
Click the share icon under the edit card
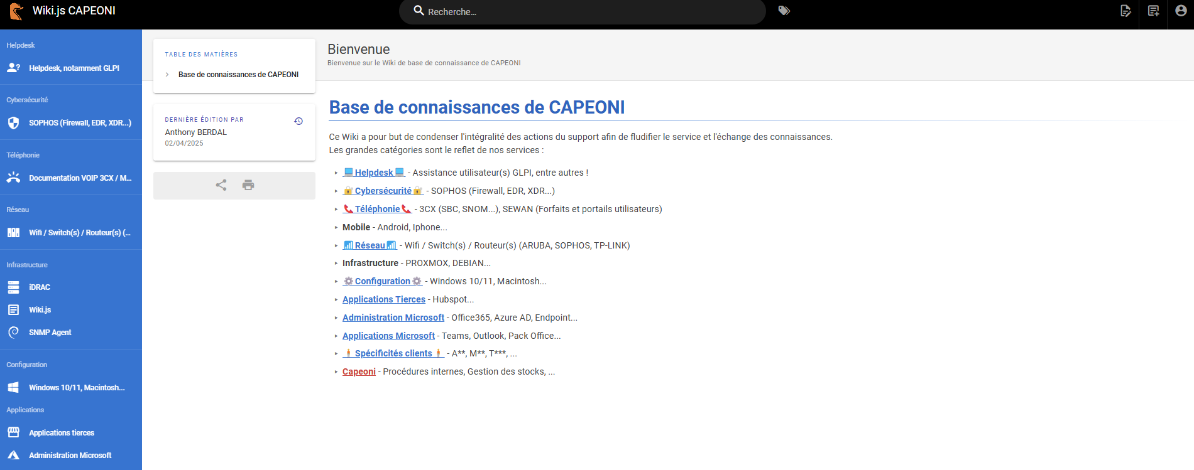coord(221,185)
